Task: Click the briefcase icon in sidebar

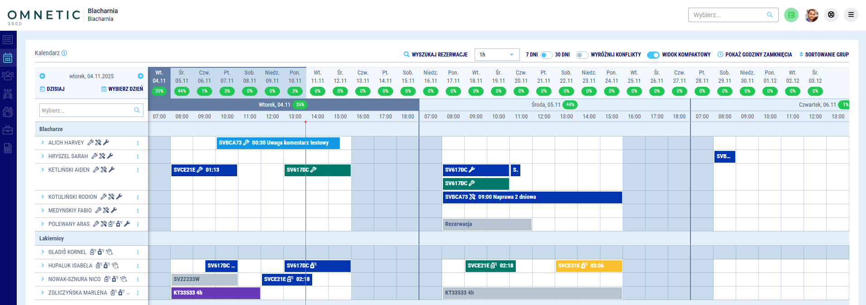Action: coord(8,130)
